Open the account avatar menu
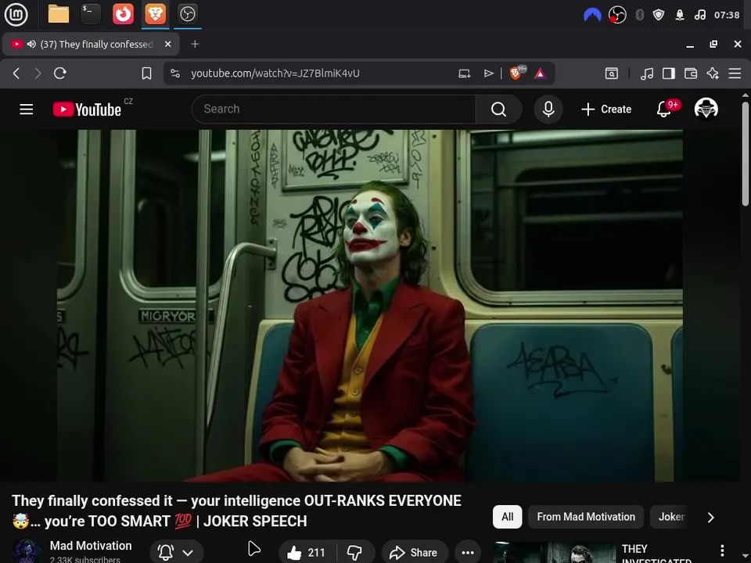This screenshot has height=563, width=751. (706, 109)
